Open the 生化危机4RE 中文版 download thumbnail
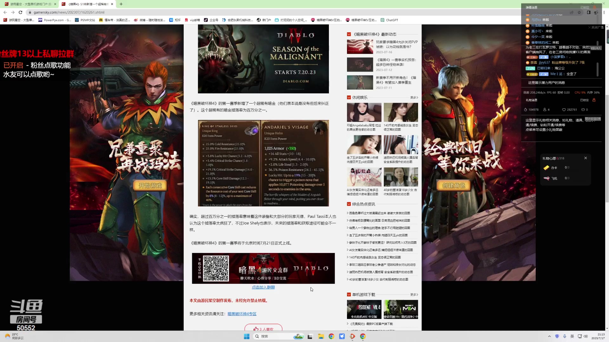 [x=364, y=309]
